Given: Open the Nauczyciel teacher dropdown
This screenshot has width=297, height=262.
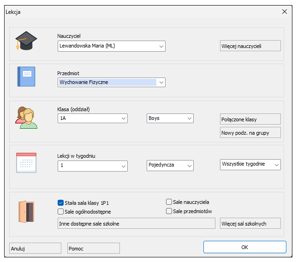Looking at the screenshot, I should [x=112, y=46].
